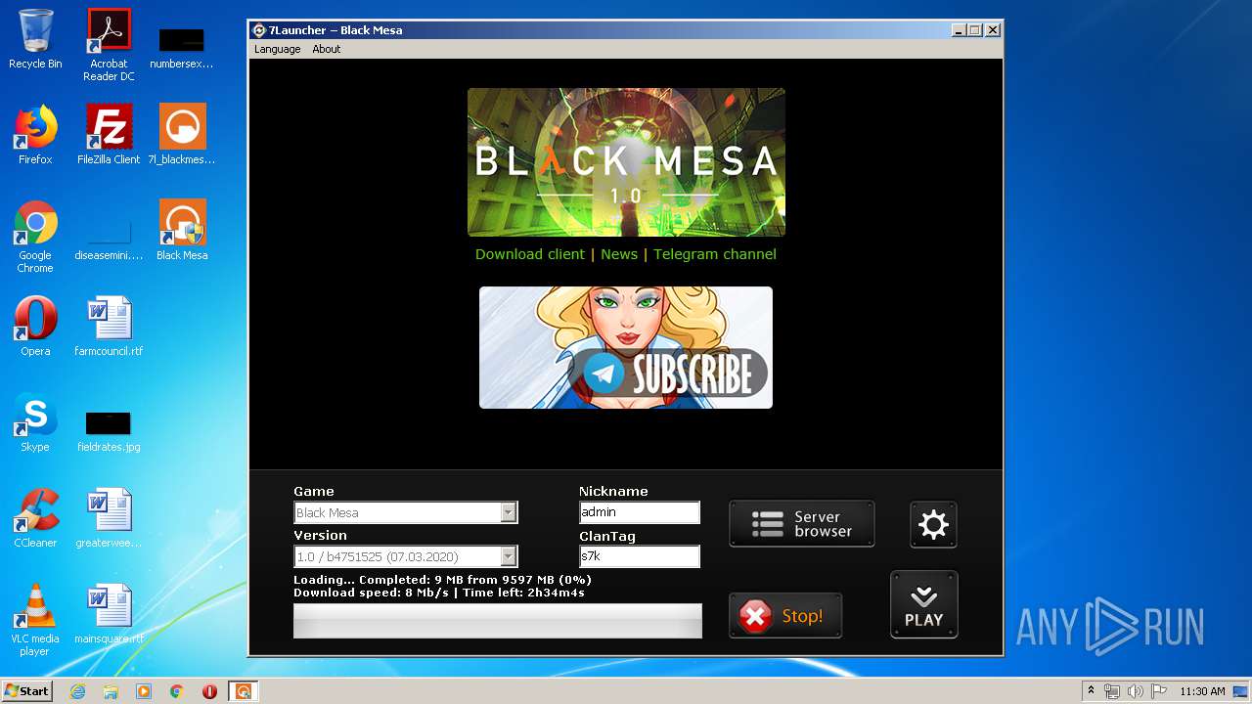Open the volume speaker tray icon

pyautogui.click(x=1136, y=691)
